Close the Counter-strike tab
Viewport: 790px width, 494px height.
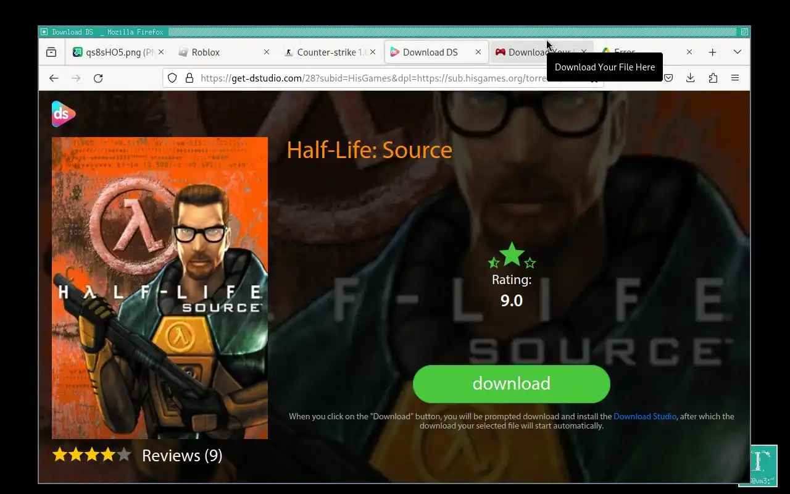click(373, 52)
